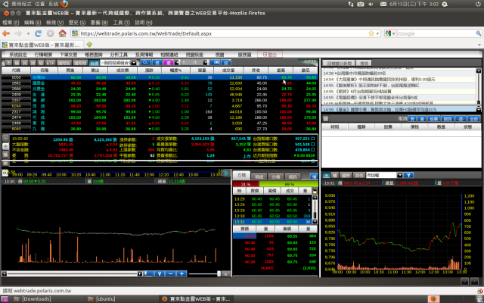Toggle the 國際股 filter button
Screen dimensions: 484x303
tap(64, 62)
